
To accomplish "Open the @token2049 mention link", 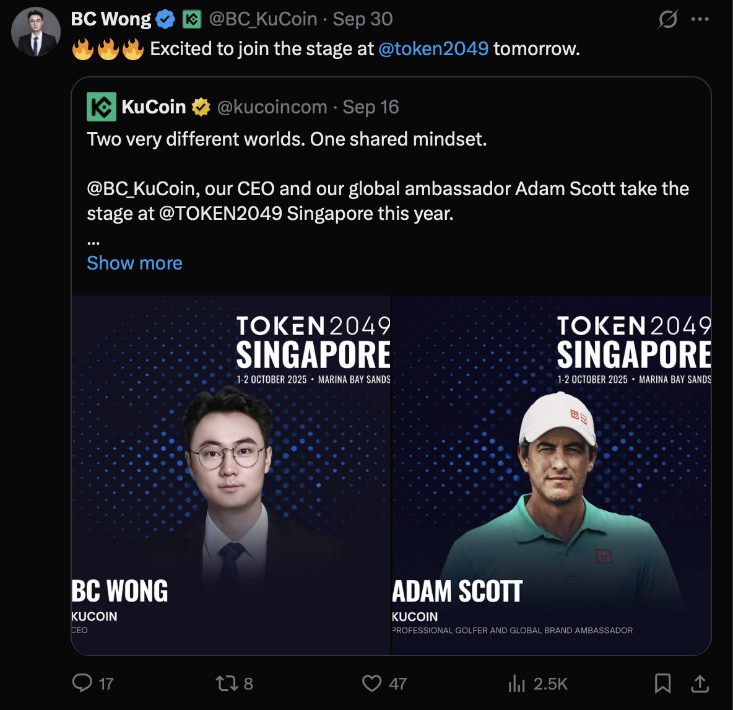I will [x=433, y=48].
